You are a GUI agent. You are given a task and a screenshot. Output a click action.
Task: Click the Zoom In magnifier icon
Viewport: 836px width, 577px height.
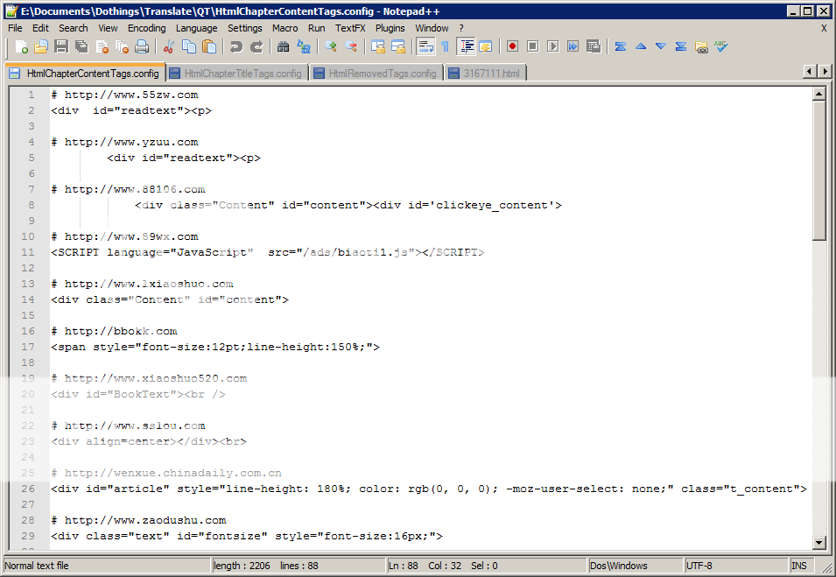click(331, 46)
